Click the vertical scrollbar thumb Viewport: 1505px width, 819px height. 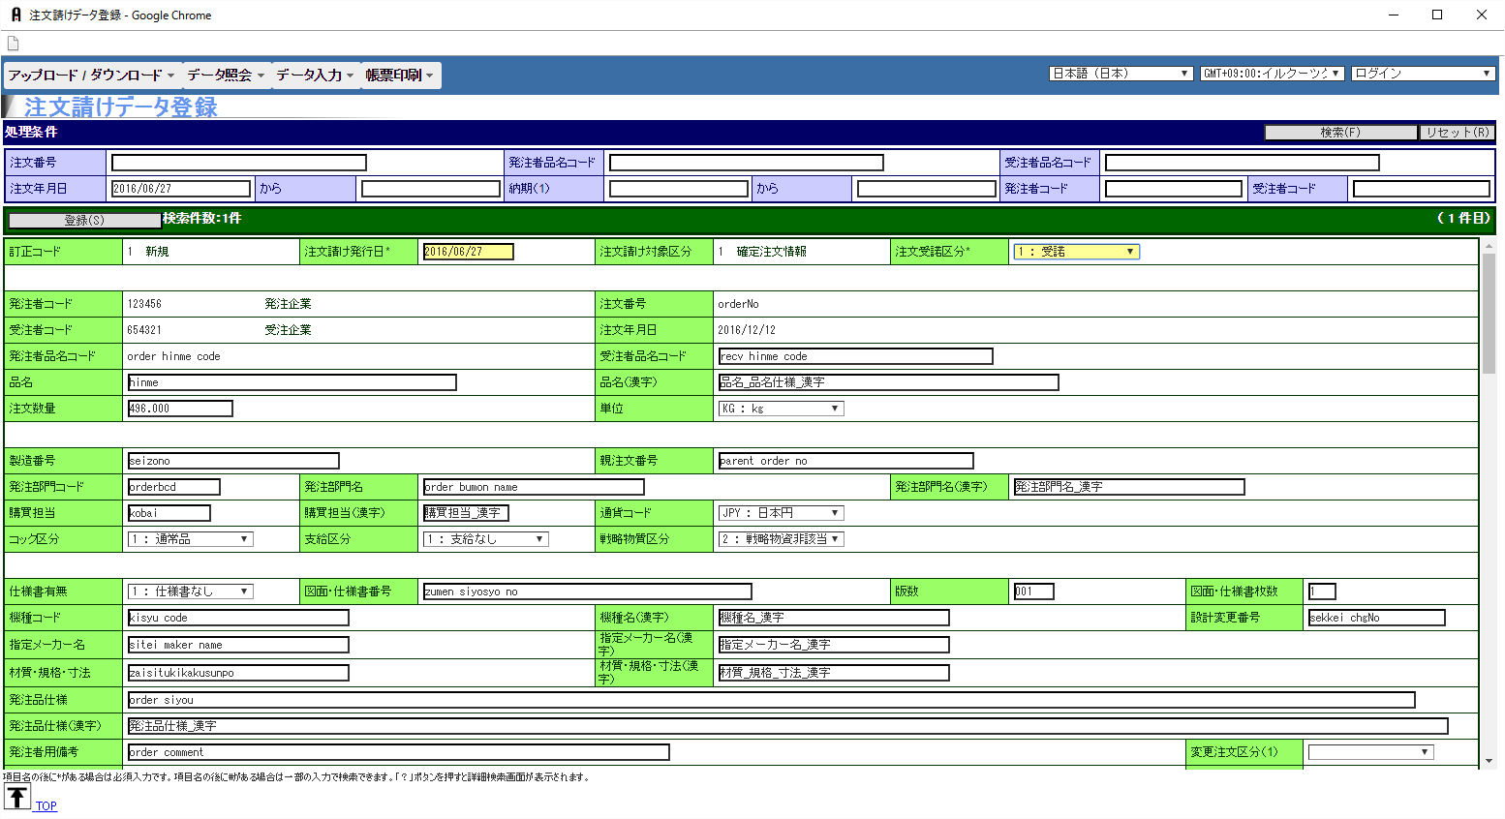coord(1489,314)
